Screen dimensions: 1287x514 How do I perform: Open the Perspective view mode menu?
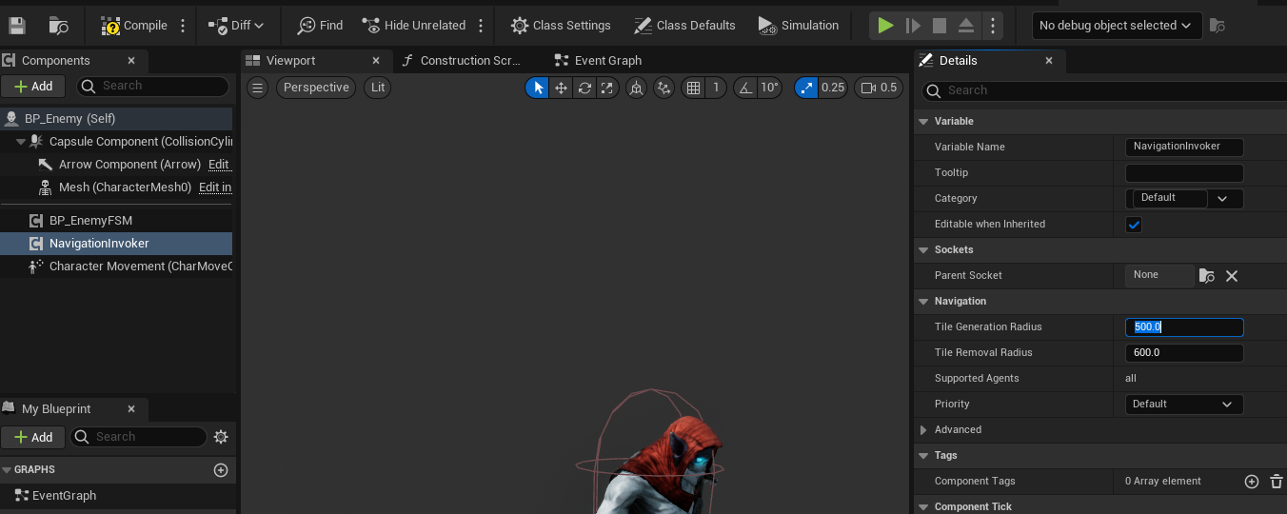pyautogui.click(x=316, y=88)
